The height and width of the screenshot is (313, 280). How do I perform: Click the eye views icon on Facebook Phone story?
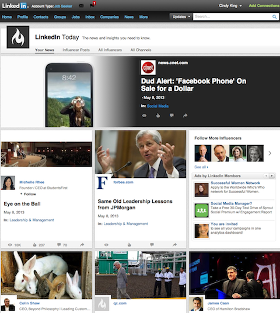(x=144, y=115)
